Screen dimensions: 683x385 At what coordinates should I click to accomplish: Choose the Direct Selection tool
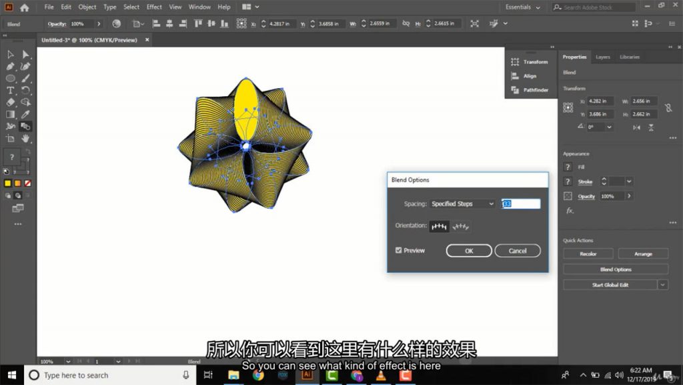[x=25, y=54]
